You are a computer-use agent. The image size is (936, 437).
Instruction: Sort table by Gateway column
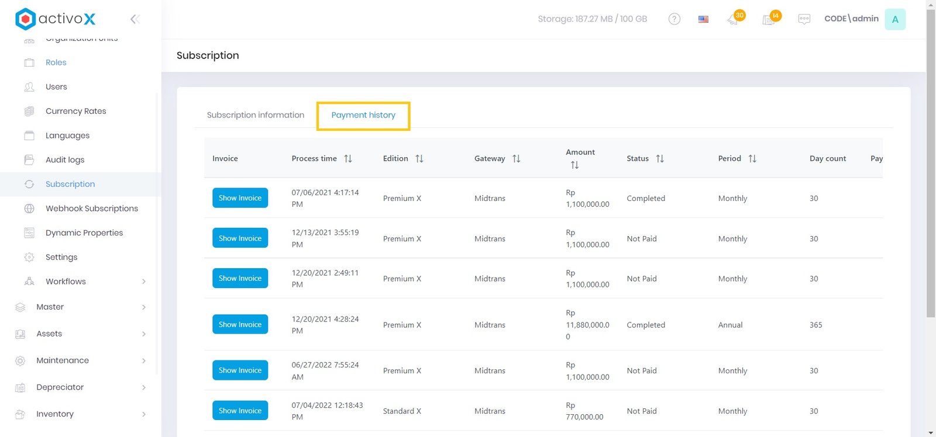click(x=516, y=158)
